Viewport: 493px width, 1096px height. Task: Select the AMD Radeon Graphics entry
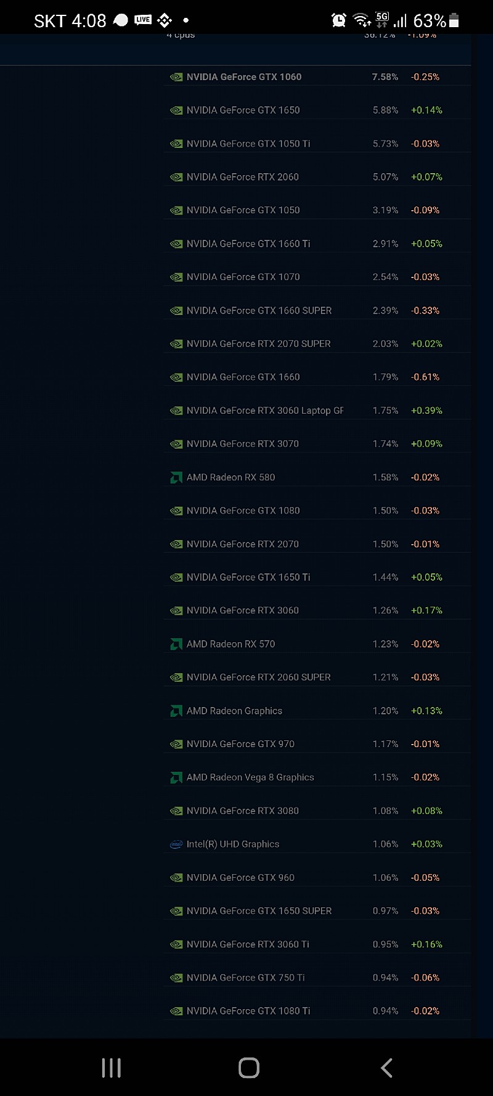tap(234, 711)
